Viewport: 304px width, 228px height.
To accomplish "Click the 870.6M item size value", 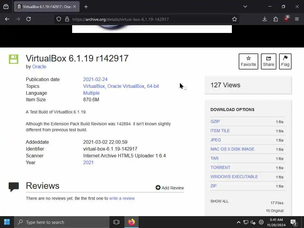I will tap(91, 100).
